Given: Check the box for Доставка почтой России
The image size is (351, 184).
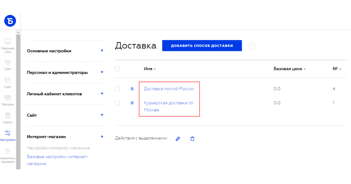Looking at the screenshot, I should click(117, 89).
